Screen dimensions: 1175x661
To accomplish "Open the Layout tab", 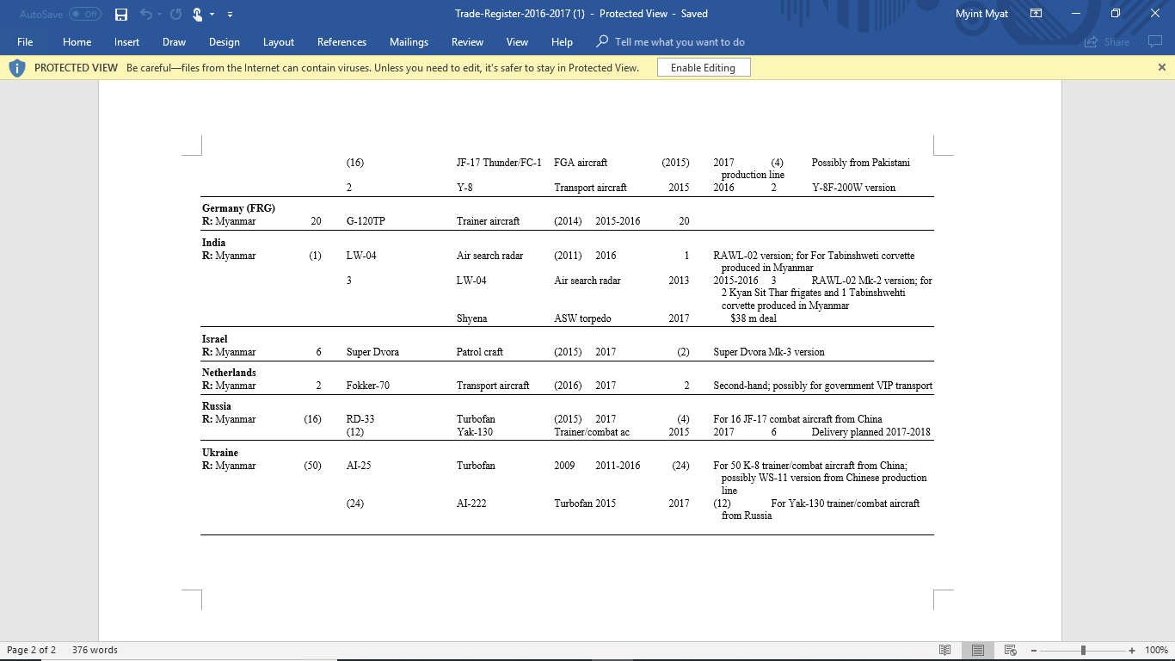I will 279,41.
